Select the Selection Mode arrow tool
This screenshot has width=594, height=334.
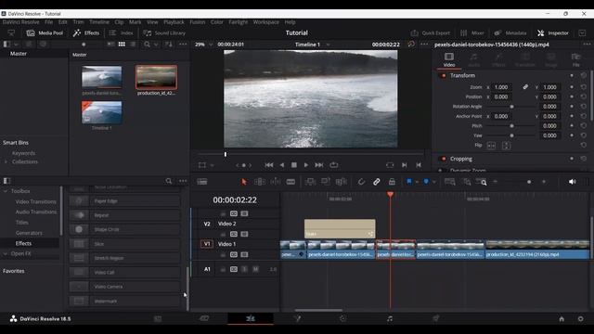point(244,182)
